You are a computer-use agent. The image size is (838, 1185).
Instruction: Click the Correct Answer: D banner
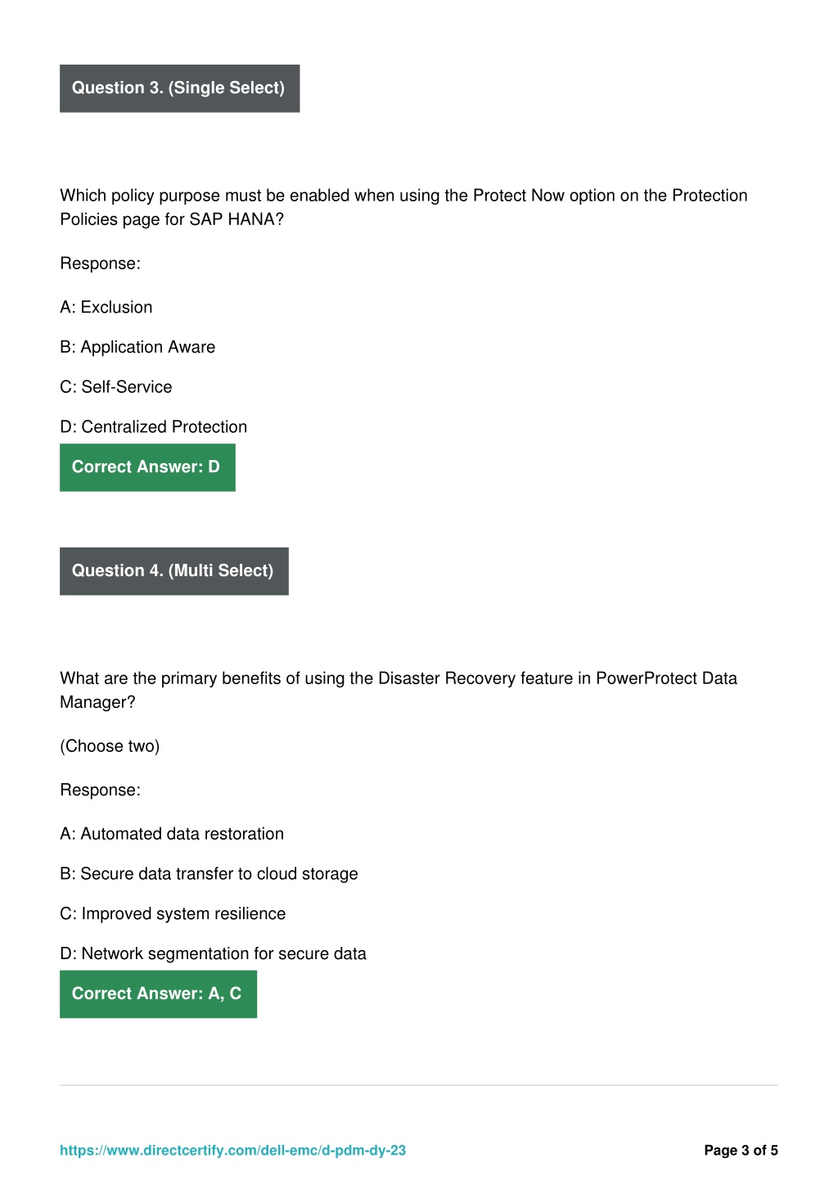click(147, 467)
